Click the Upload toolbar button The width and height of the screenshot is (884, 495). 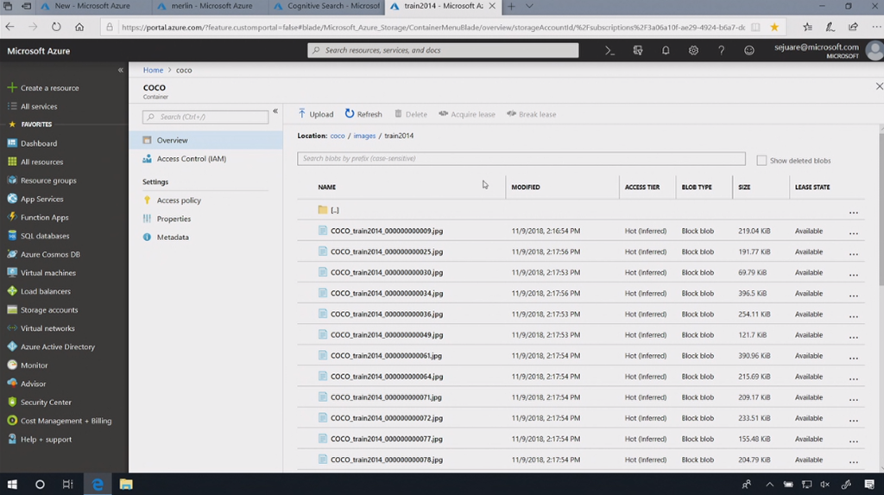pyautogui.click(x=316, y=114)
